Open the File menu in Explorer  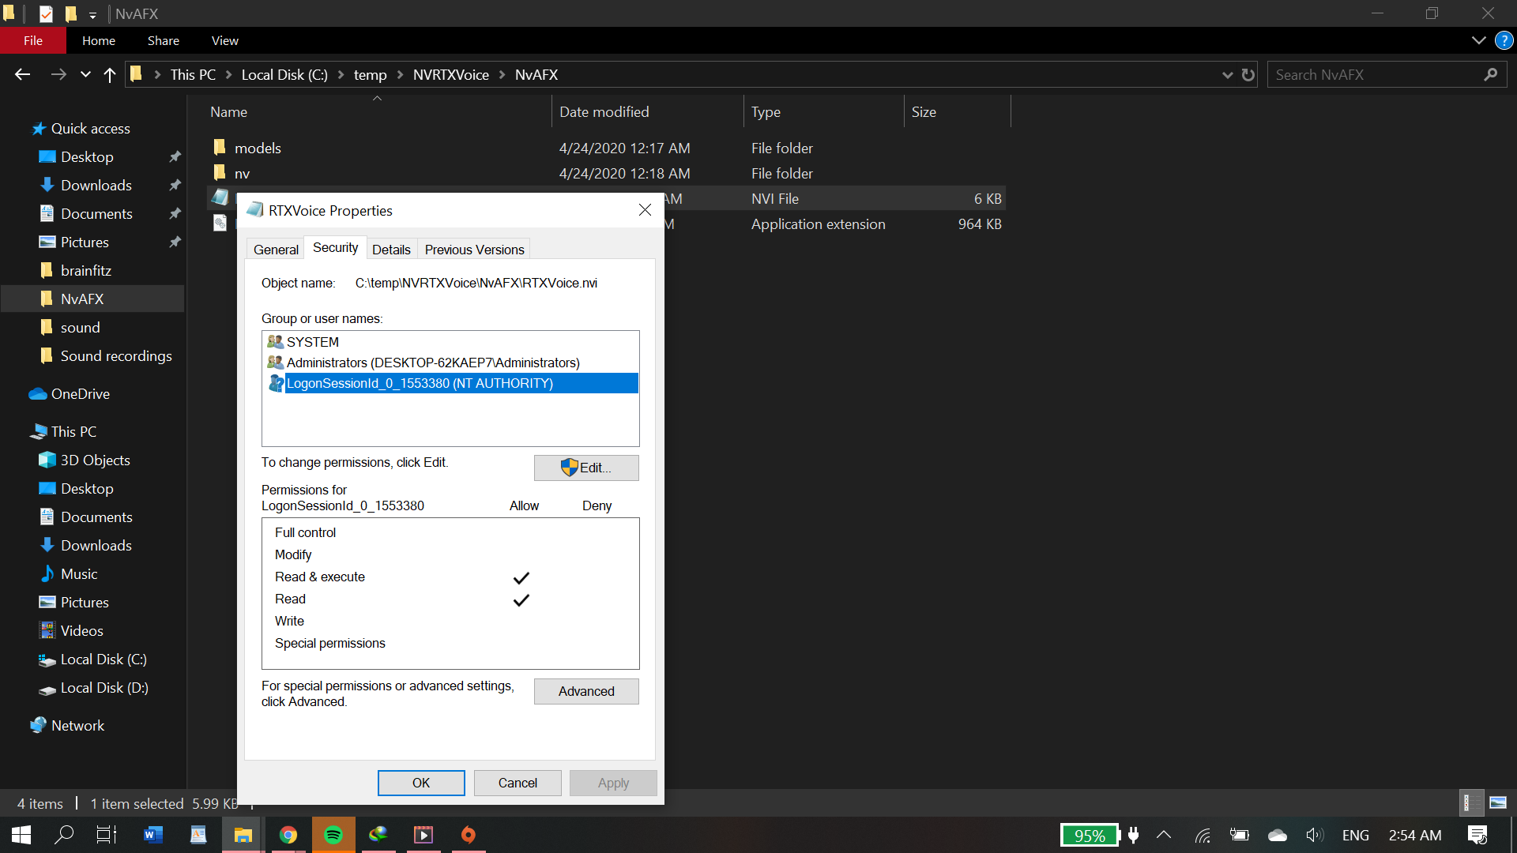point(33,40)
